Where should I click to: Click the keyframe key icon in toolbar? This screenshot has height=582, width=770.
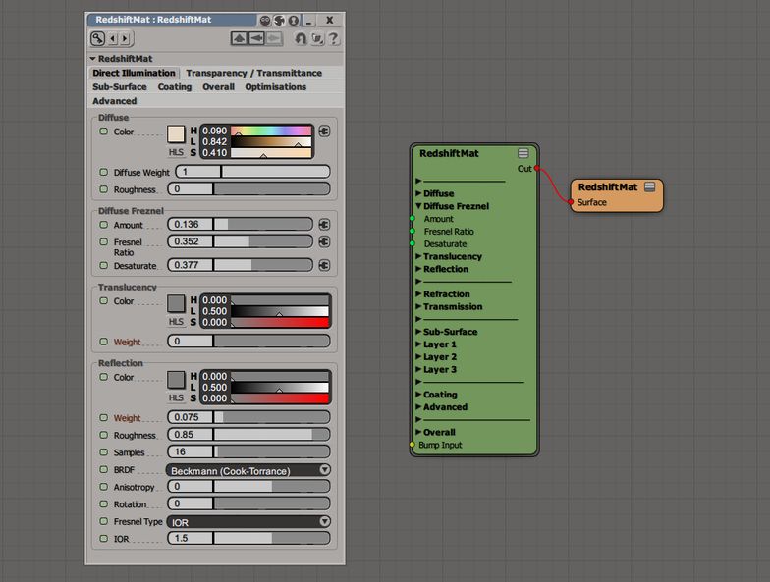98,38
